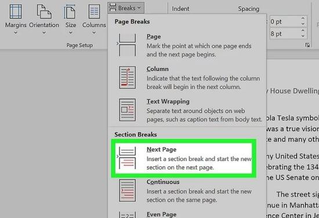Click the 8 pt spacing field
The image size is (319, 218).
(x=285, y=34)
